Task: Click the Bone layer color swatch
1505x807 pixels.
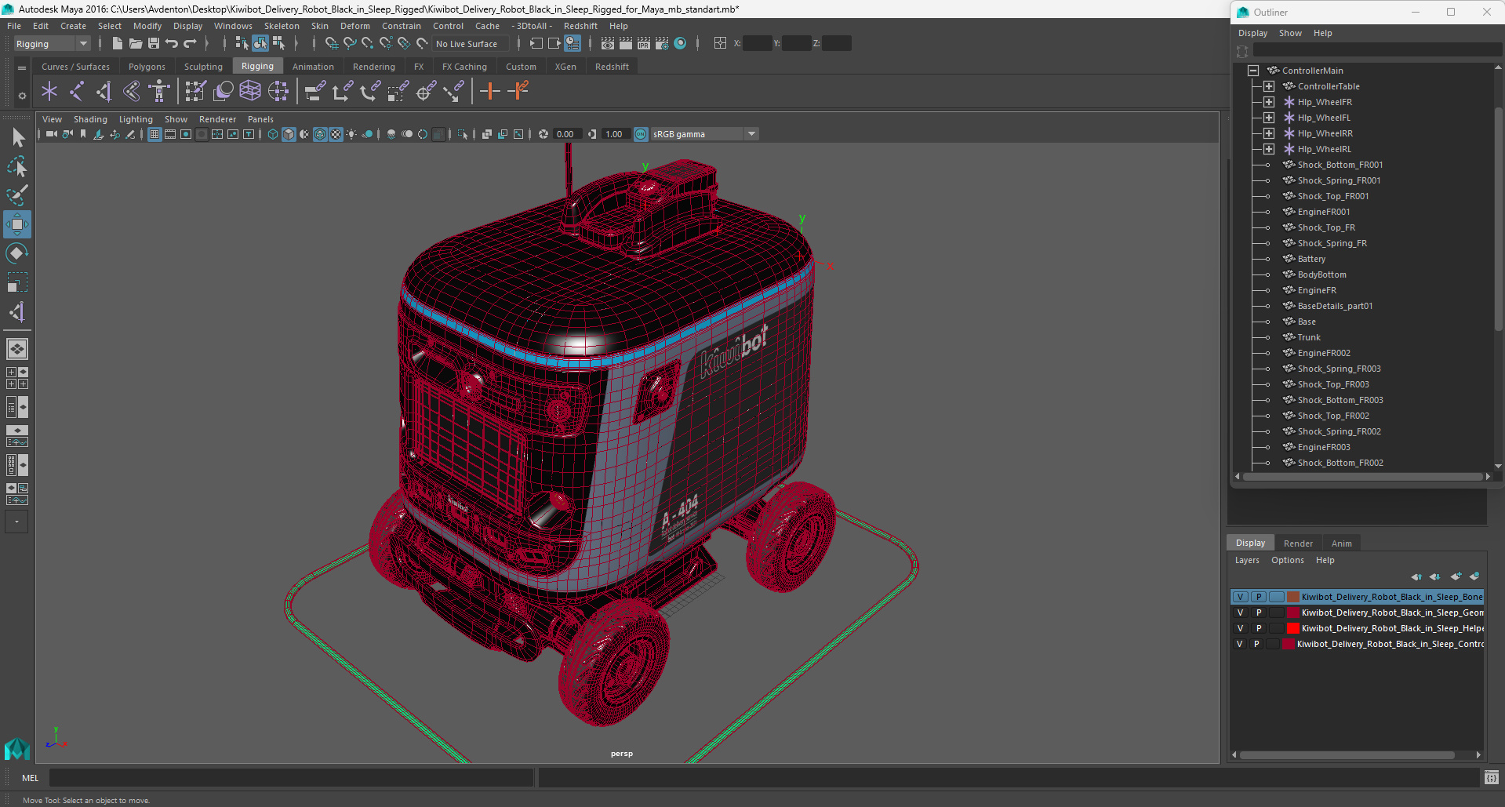Action: 1293,597
